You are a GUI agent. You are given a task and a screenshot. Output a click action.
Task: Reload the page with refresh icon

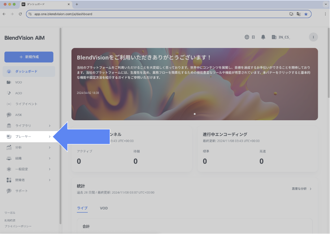click(x=20, y=14)
